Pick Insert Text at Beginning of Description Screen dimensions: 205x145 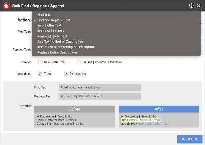tap(66, 47)
